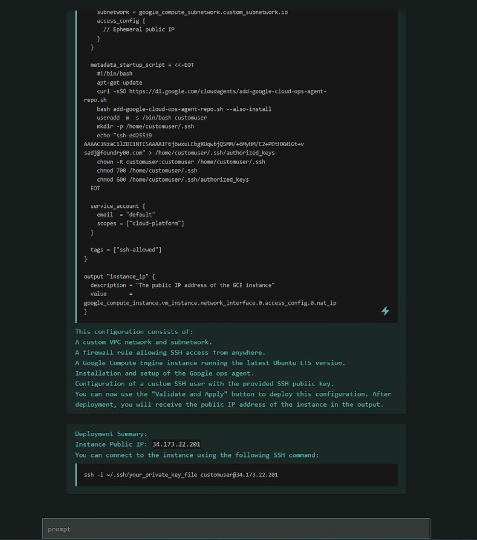Screen dimensions: 477x540
Task: Click the 'sadj@foundry00.com' authorized_keys line
Action: click(x=179, y=152)
